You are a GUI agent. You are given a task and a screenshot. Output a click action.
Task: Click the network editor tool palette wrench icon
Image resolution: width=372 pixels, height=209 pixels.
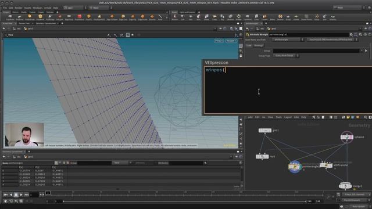(x=314, y=117)
